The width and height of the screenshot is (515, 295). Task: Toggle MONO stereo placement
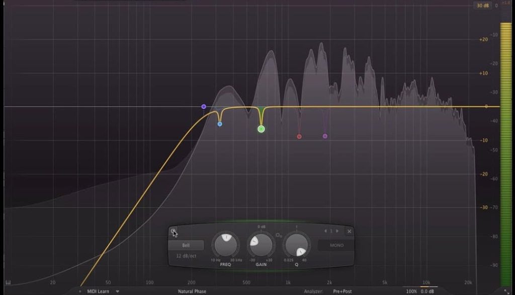click(x=336, y=246)
